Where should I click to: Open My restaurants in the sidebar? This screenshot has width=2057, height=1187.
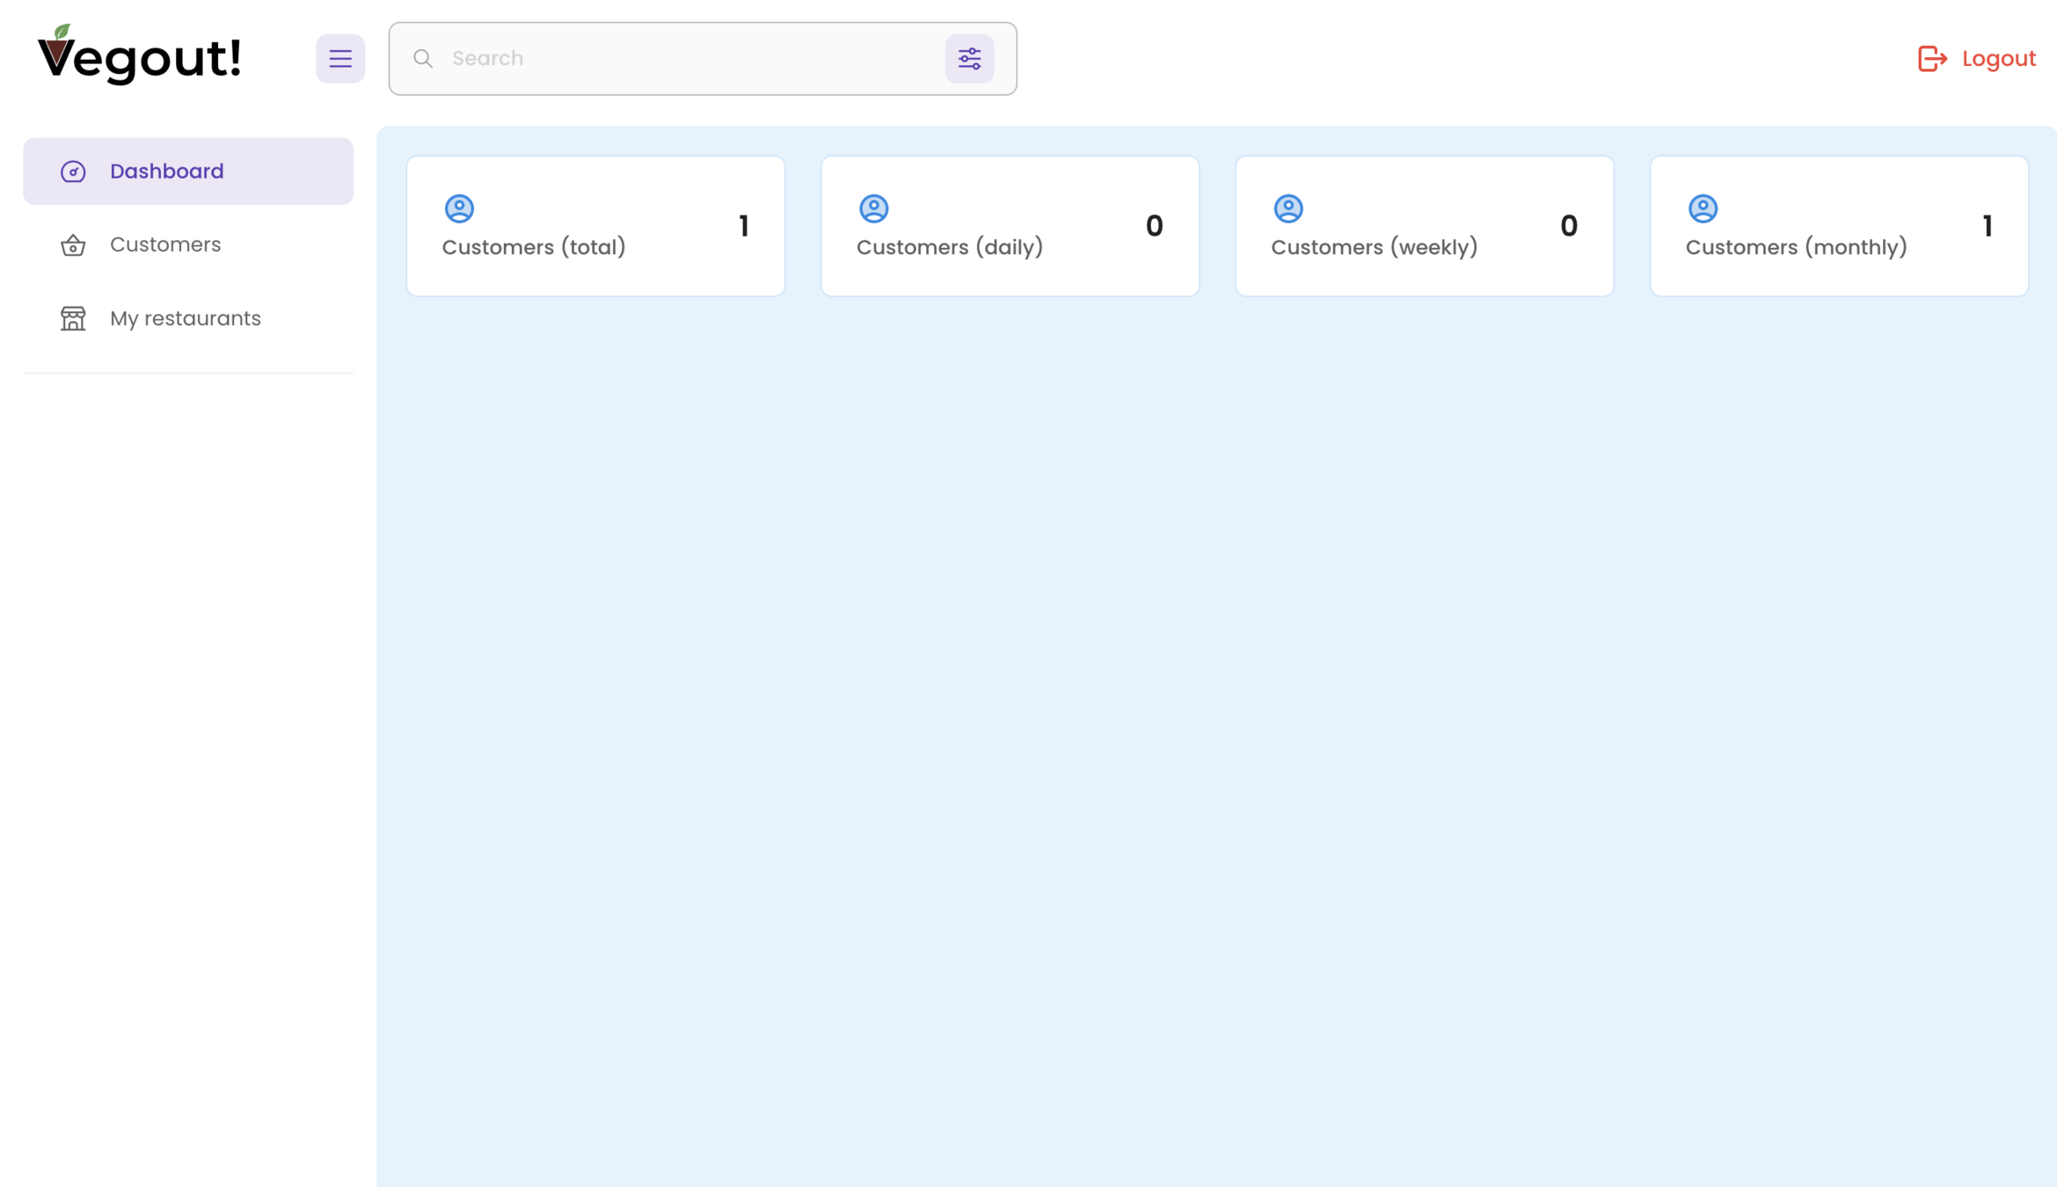point(185,318)
